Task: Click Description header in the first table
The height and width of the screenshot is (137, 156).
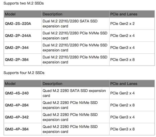Action: 52,14
